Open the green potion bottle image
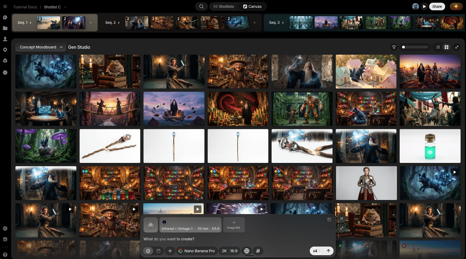Screen dimensions: 466x259 pyautogui.click(x=430, y=146)
